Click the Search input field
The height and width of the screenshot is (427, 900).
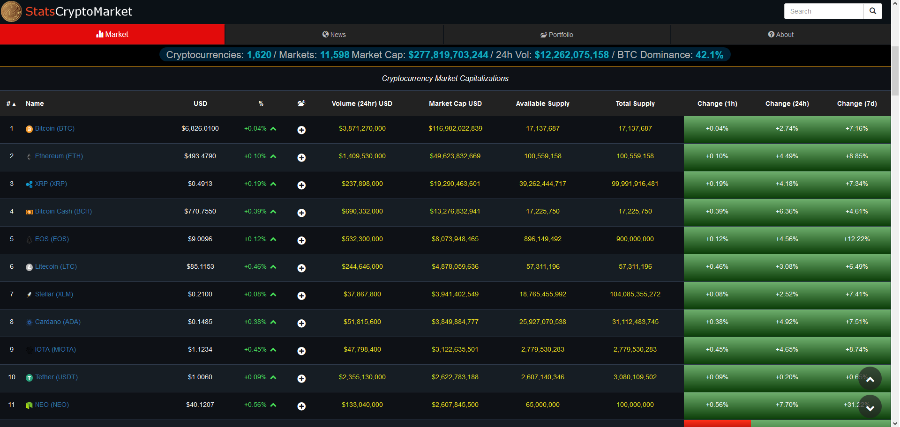pos(824,11)
